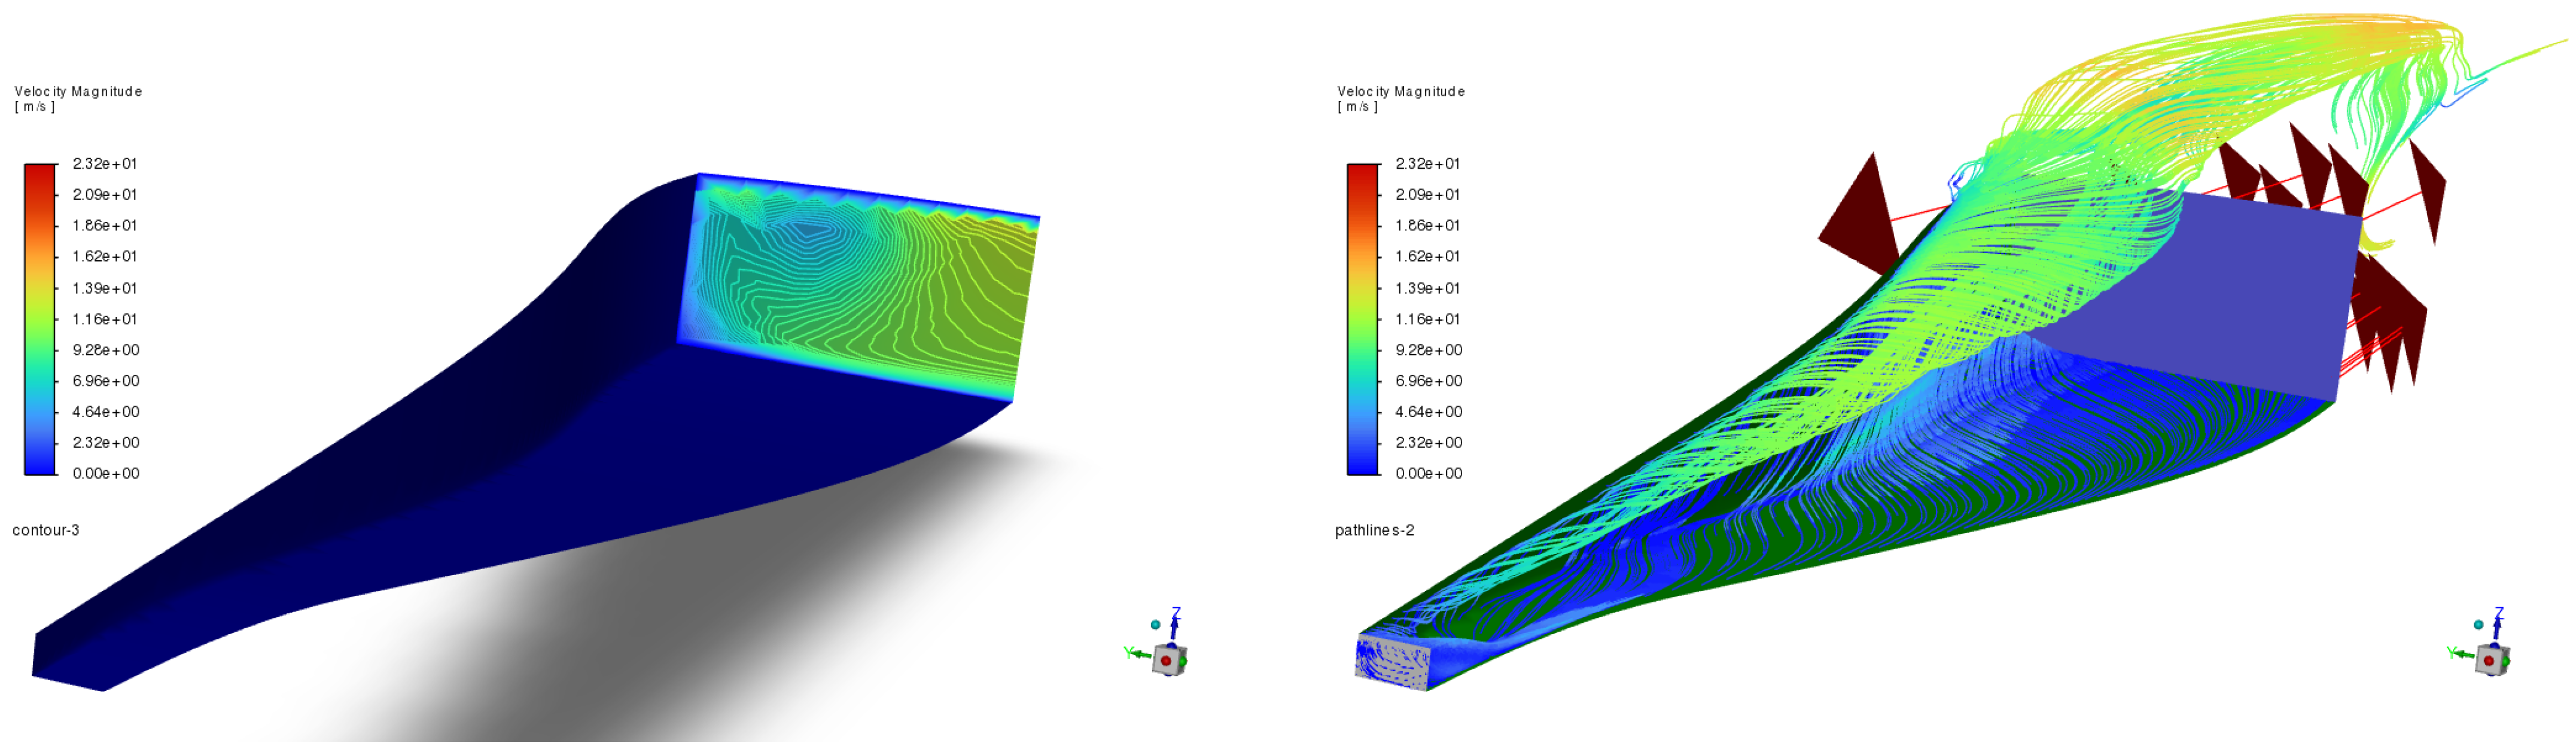Click the red X sphere on pathlines-2 triad cube
This screenshot has width=2576, height=752.
click(2488, 661)
